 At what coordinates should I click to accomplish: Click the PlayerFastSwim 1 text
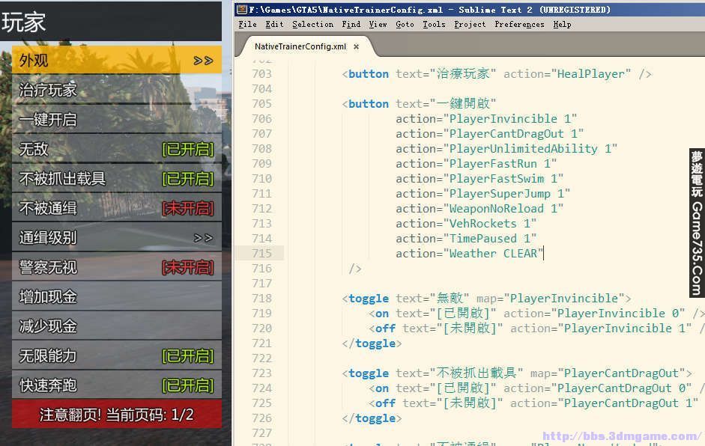[503, 179]
